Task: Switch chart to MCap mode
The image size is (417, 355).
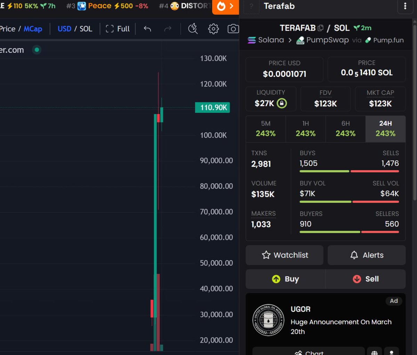Action: point(33,29)
